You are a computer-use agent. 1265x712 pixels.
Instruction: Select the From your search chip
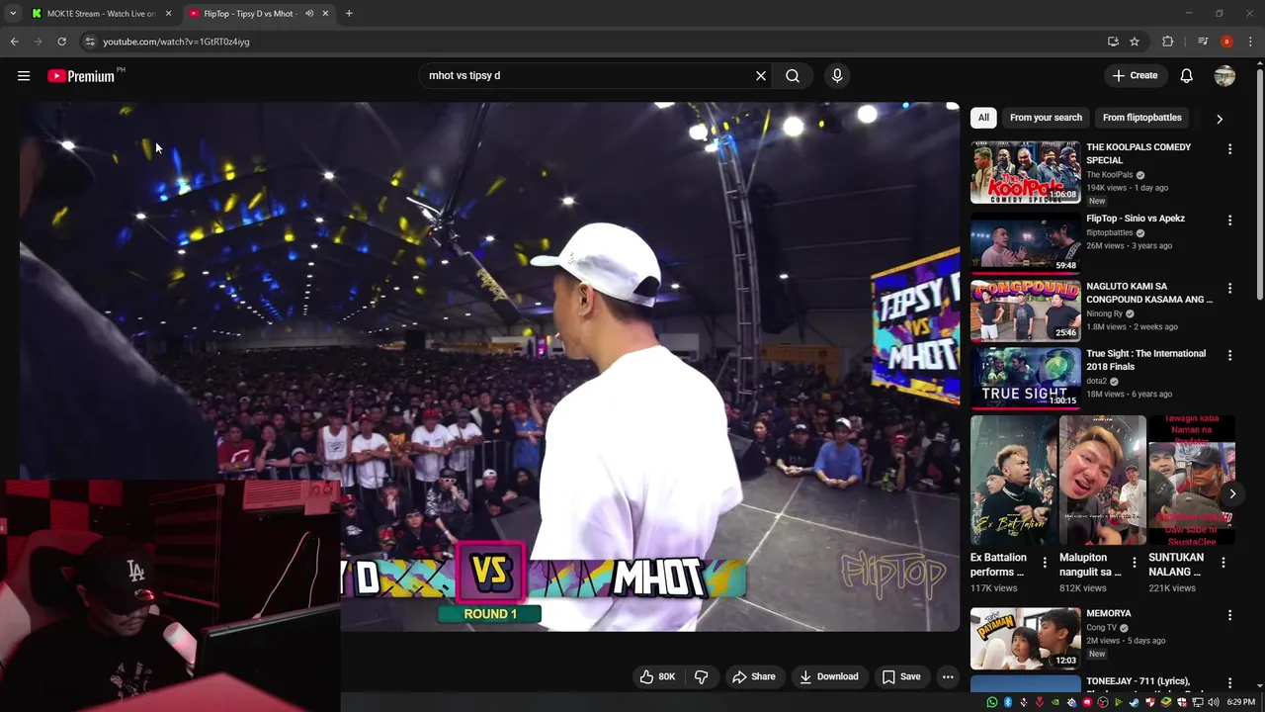tap(1046, 118)
